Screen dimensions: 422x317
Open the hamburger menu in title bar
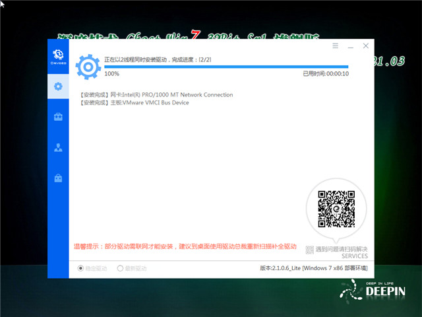click(x=335, y=46)
